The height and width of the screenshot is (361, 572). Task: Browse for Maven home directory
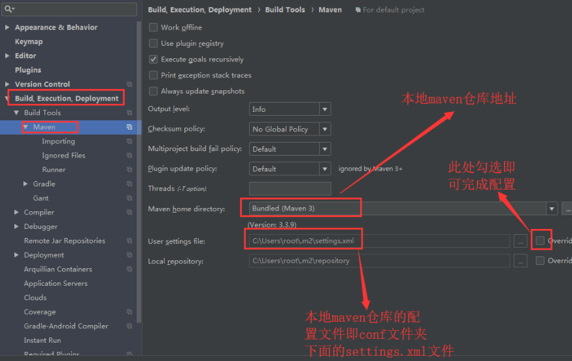567,209
